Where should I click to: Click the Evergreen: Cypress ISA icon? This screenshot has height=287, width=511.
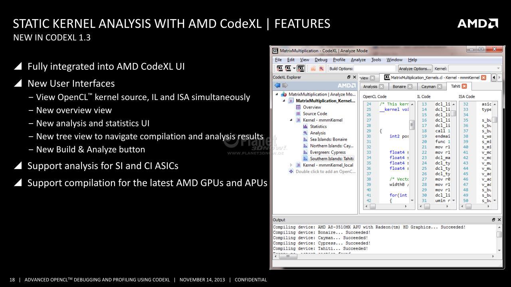305,152
